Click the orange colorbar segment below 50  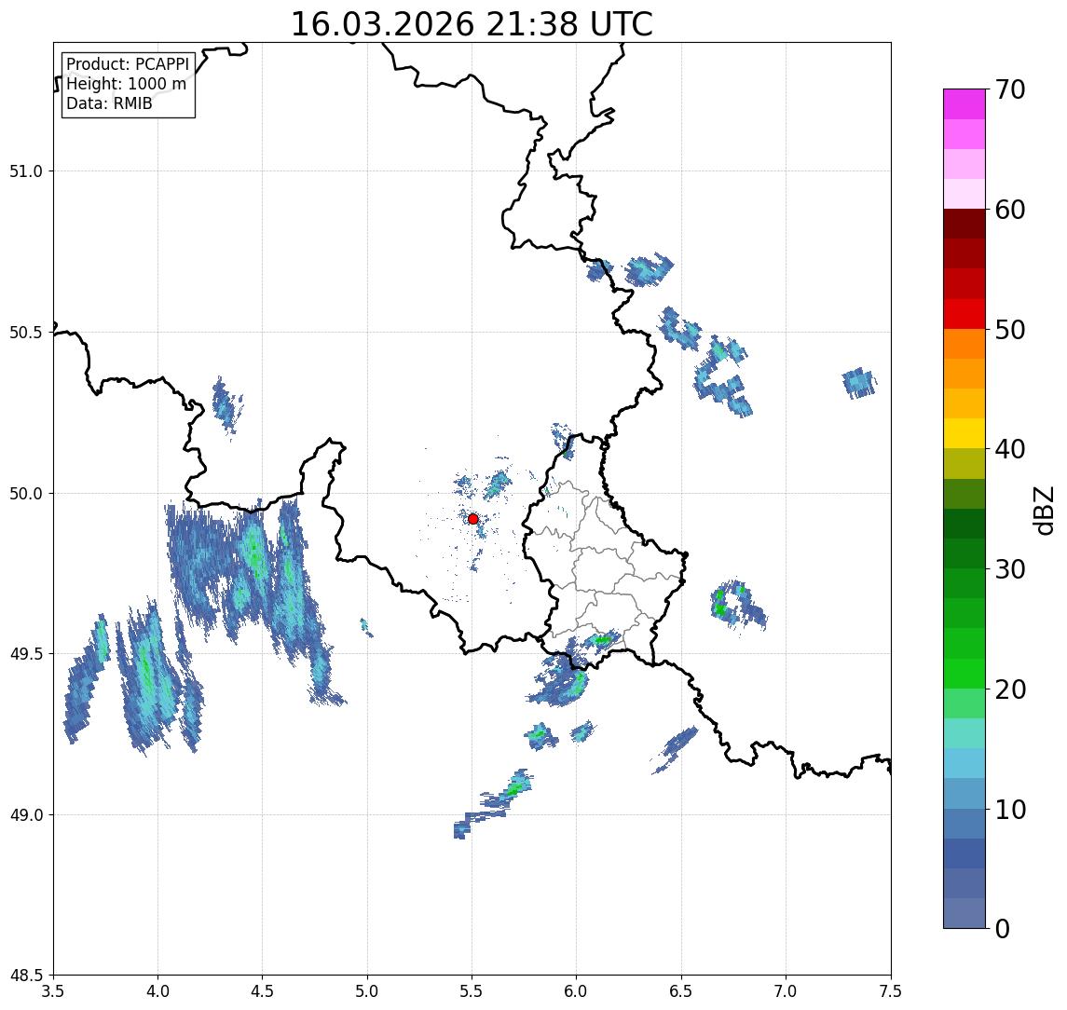pos(964,344)
